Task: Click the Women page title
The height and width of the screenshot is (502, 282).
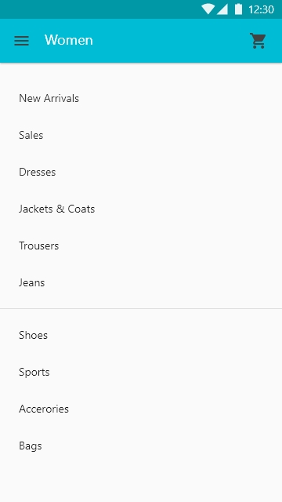Action: coord(69,40)
